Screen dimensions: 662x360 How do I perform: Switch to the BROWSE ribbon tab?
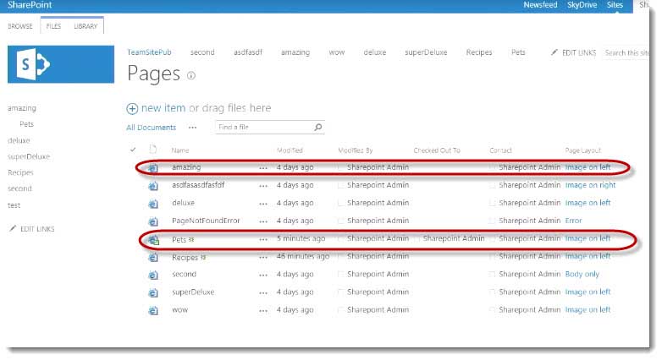coord(19,26)
